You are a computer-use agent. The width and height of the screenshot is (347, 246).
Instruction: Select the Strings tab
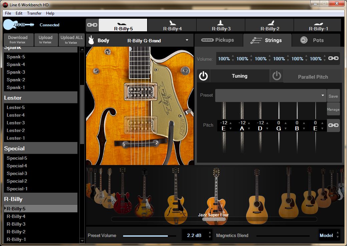(x=267, y=40)
